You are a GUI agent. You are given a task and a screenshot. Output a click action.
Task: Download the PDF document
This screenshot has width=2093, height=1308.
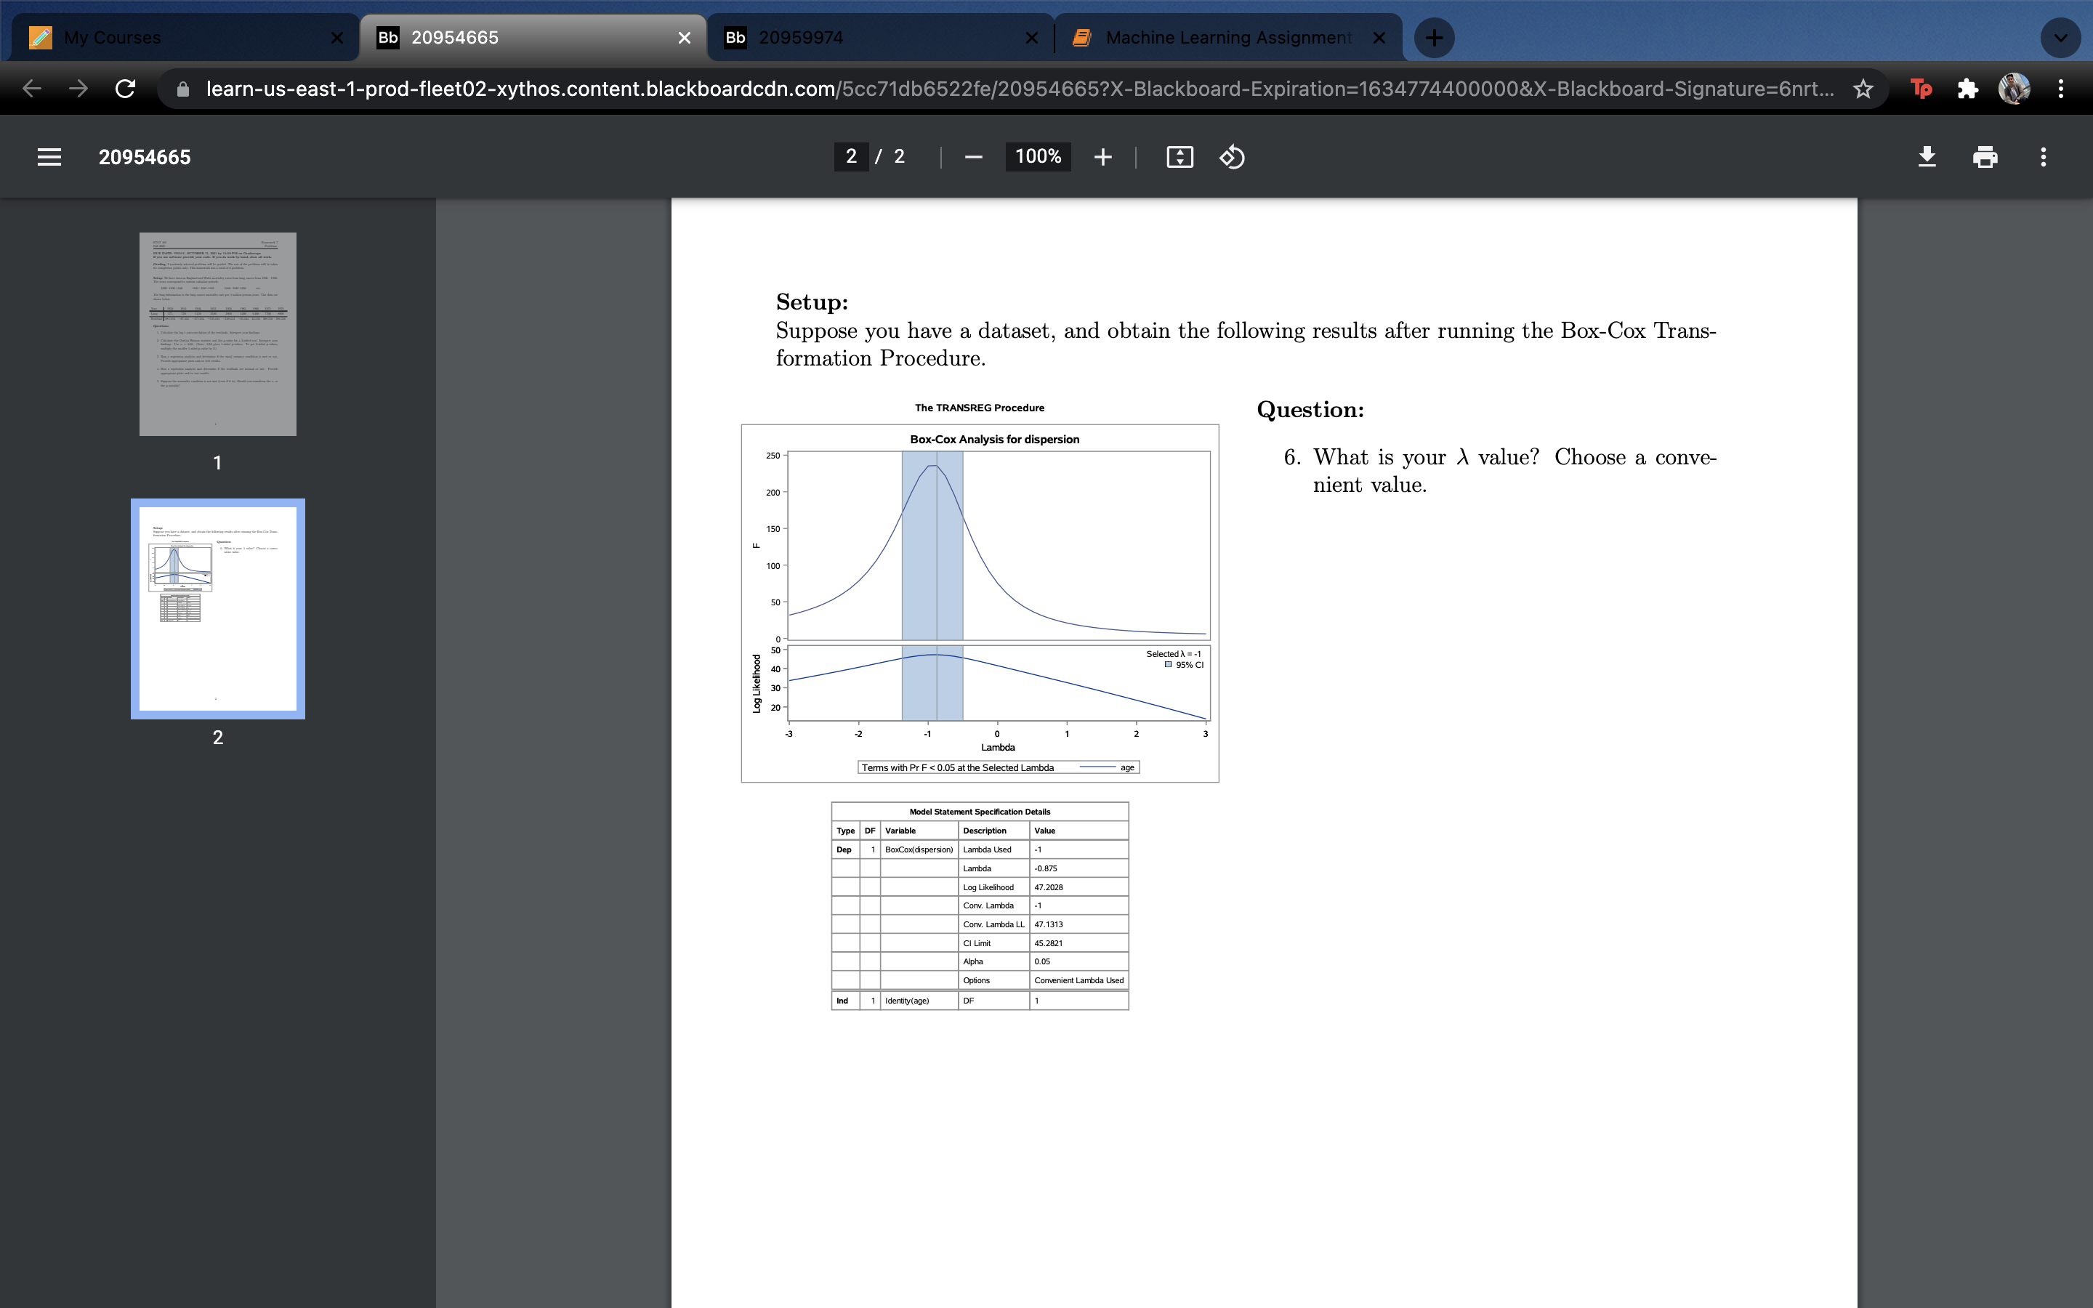click(1927, 156)
